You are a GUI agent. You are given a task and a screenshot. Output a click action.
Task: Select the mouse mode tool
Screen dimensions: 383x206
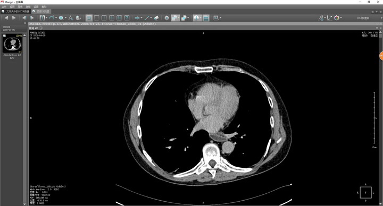click(x=78, y=18)
